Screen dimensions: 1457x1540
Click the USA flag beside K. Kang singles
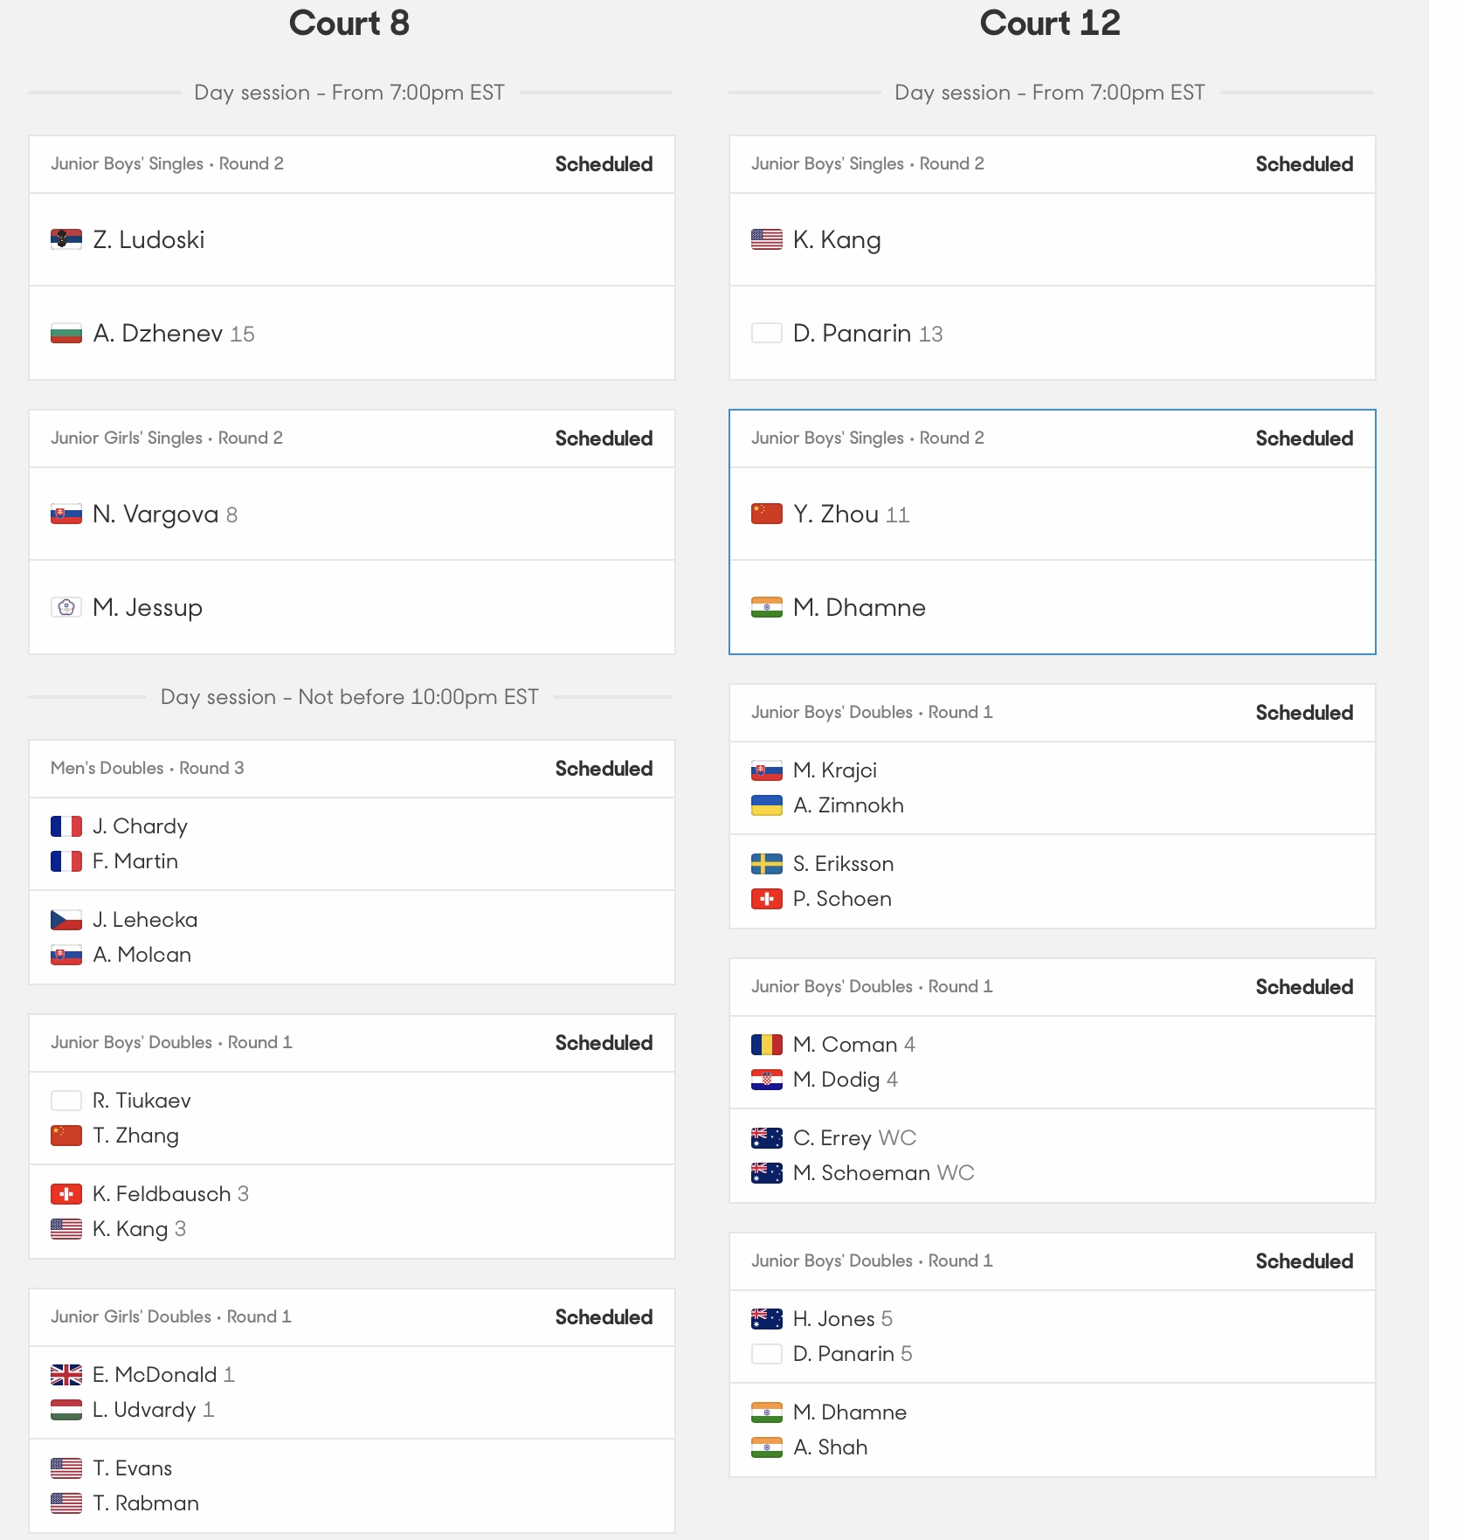coord(767,239)
